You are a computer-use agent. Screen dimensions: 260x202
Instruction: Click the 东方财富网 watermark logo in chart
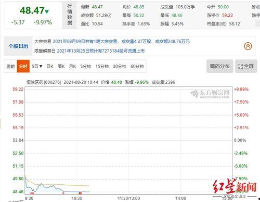coord(210,93)
